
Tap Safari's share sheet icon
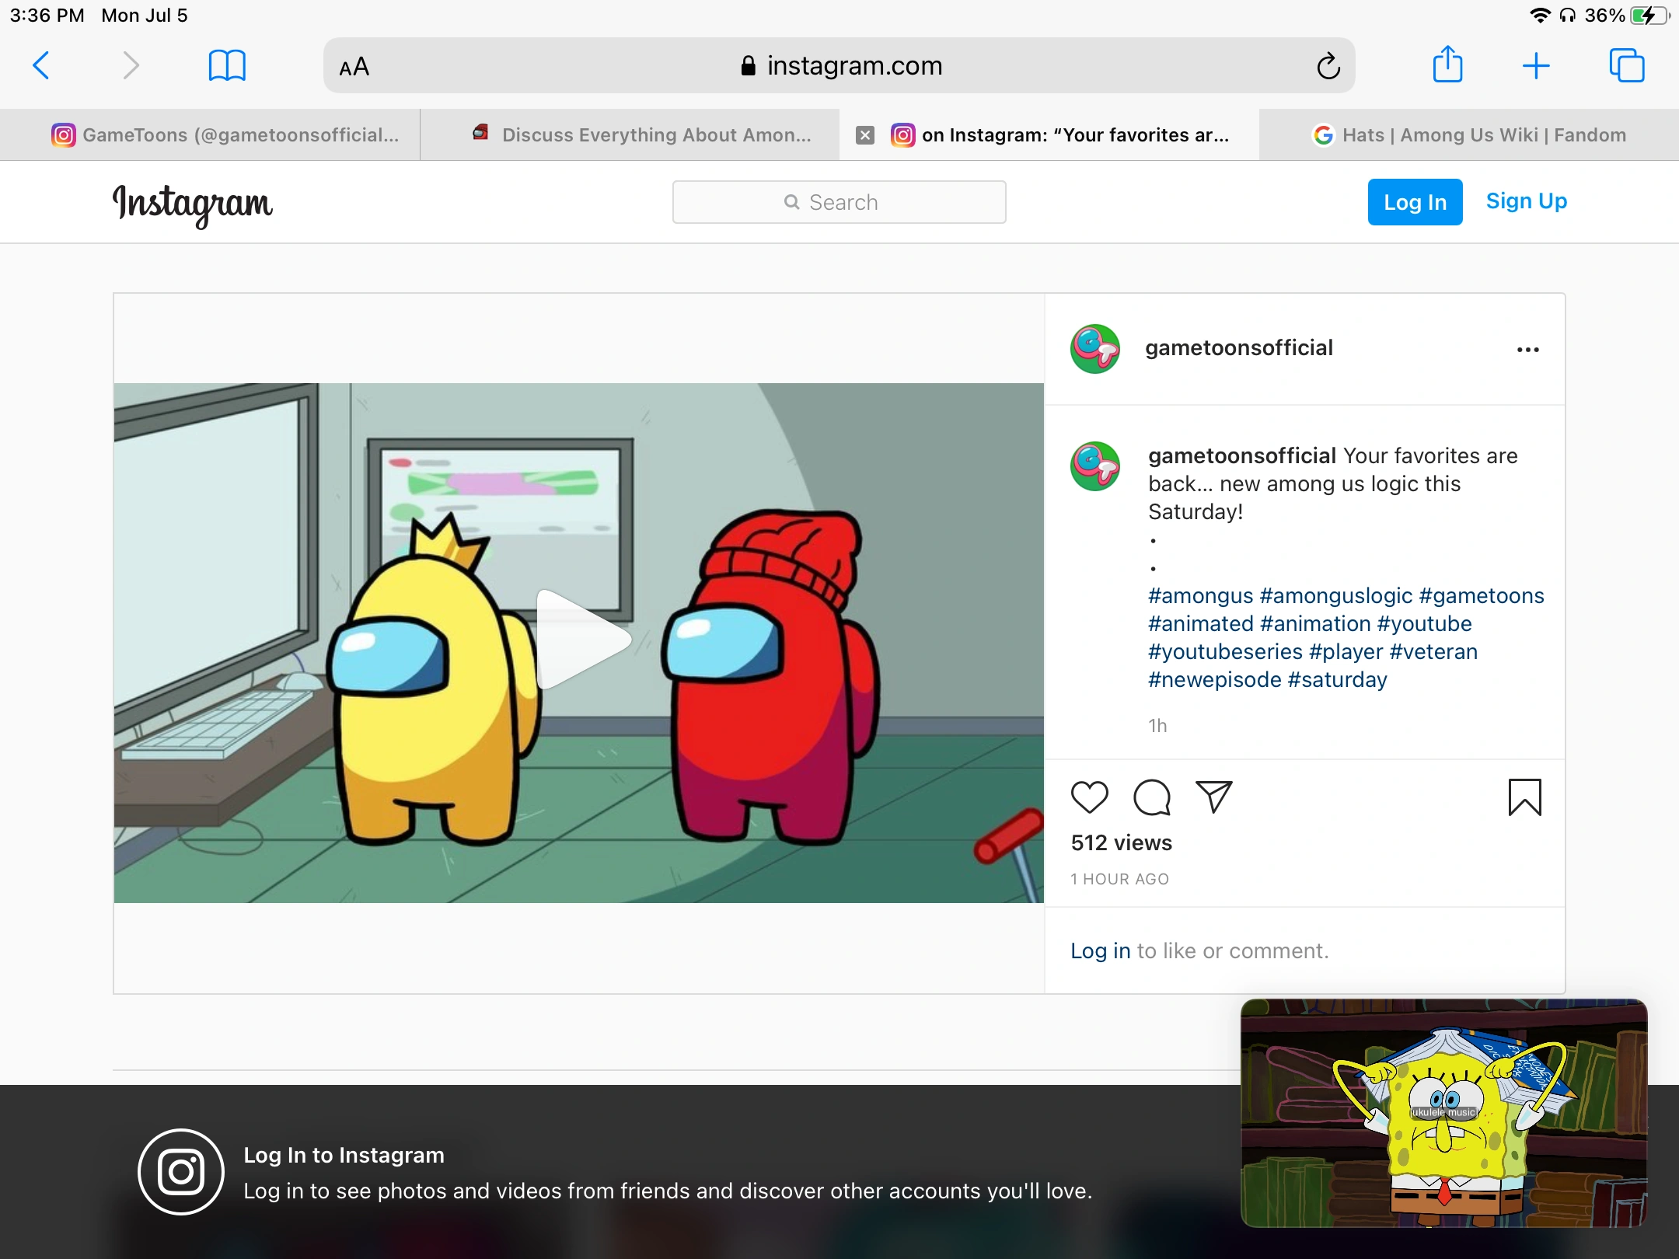[1447, 65]
